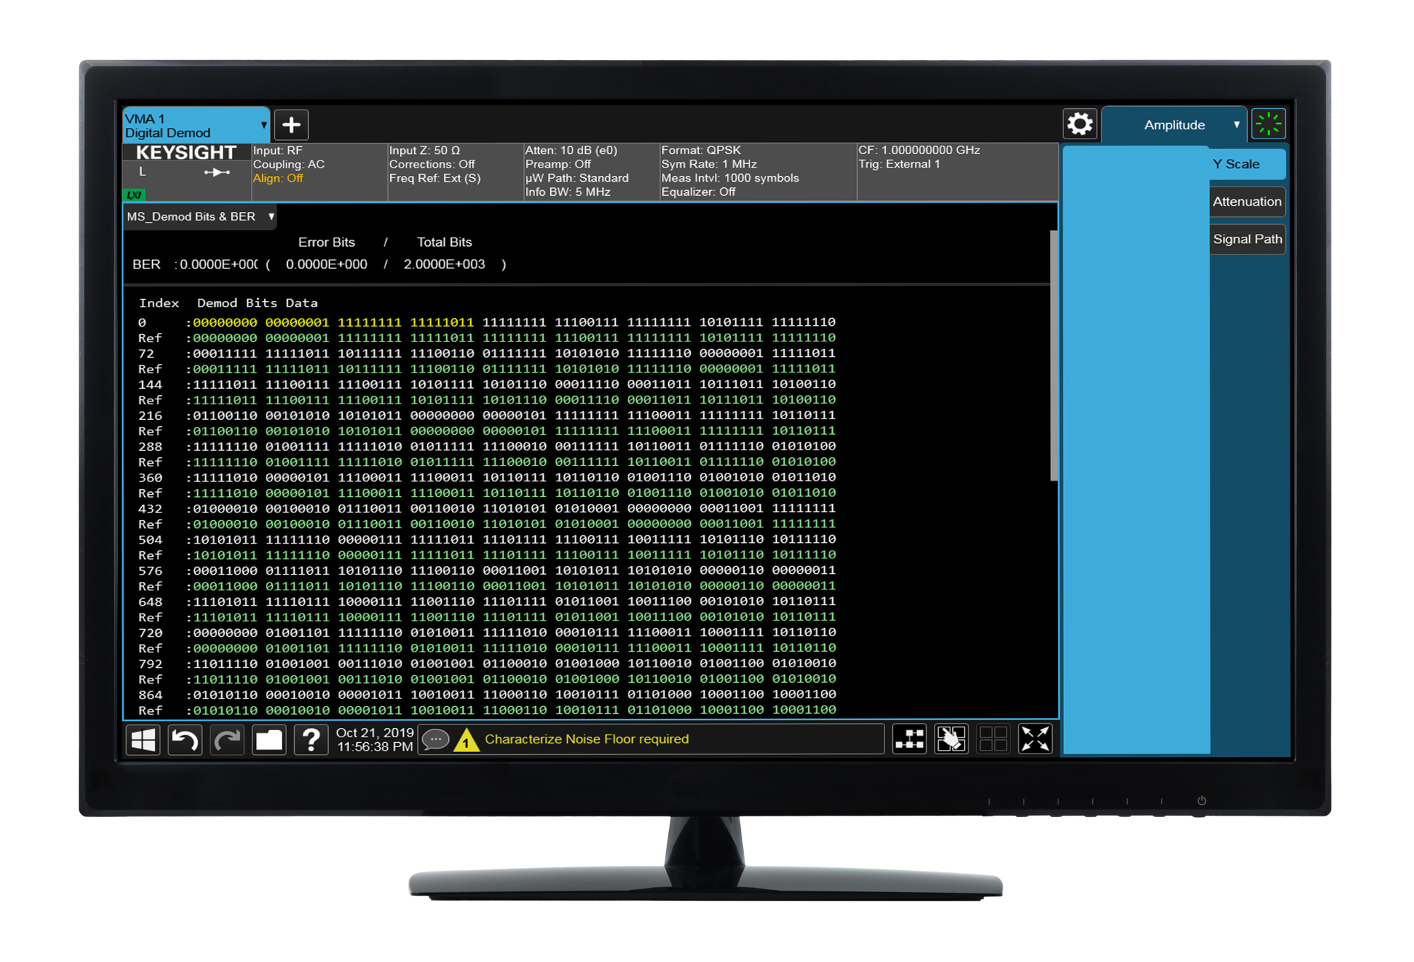Viewport: 1414px width, 962px height.
Task: Select the Amplitude menu header
Action: 1174,124
